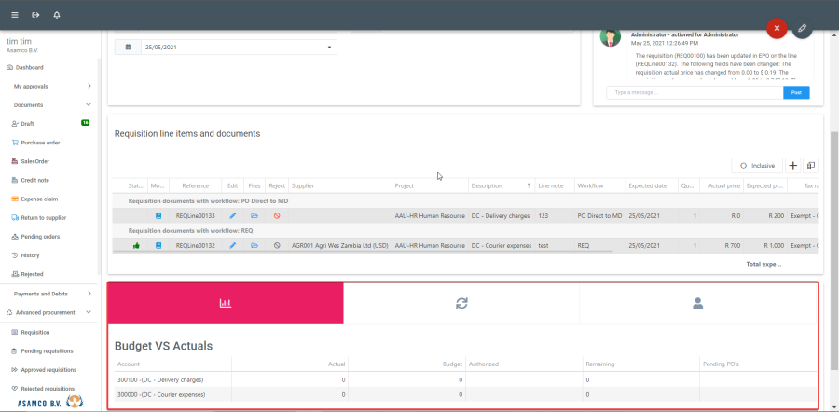This screenshot has height=412, width=839.
Task: Collapse the Advanced procurement section
Action: coord(89,312)
